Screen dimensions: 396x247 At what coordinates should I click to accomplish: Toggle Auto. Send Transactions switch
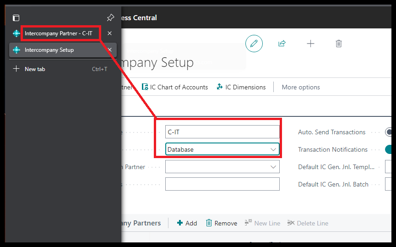pos(390,132)
